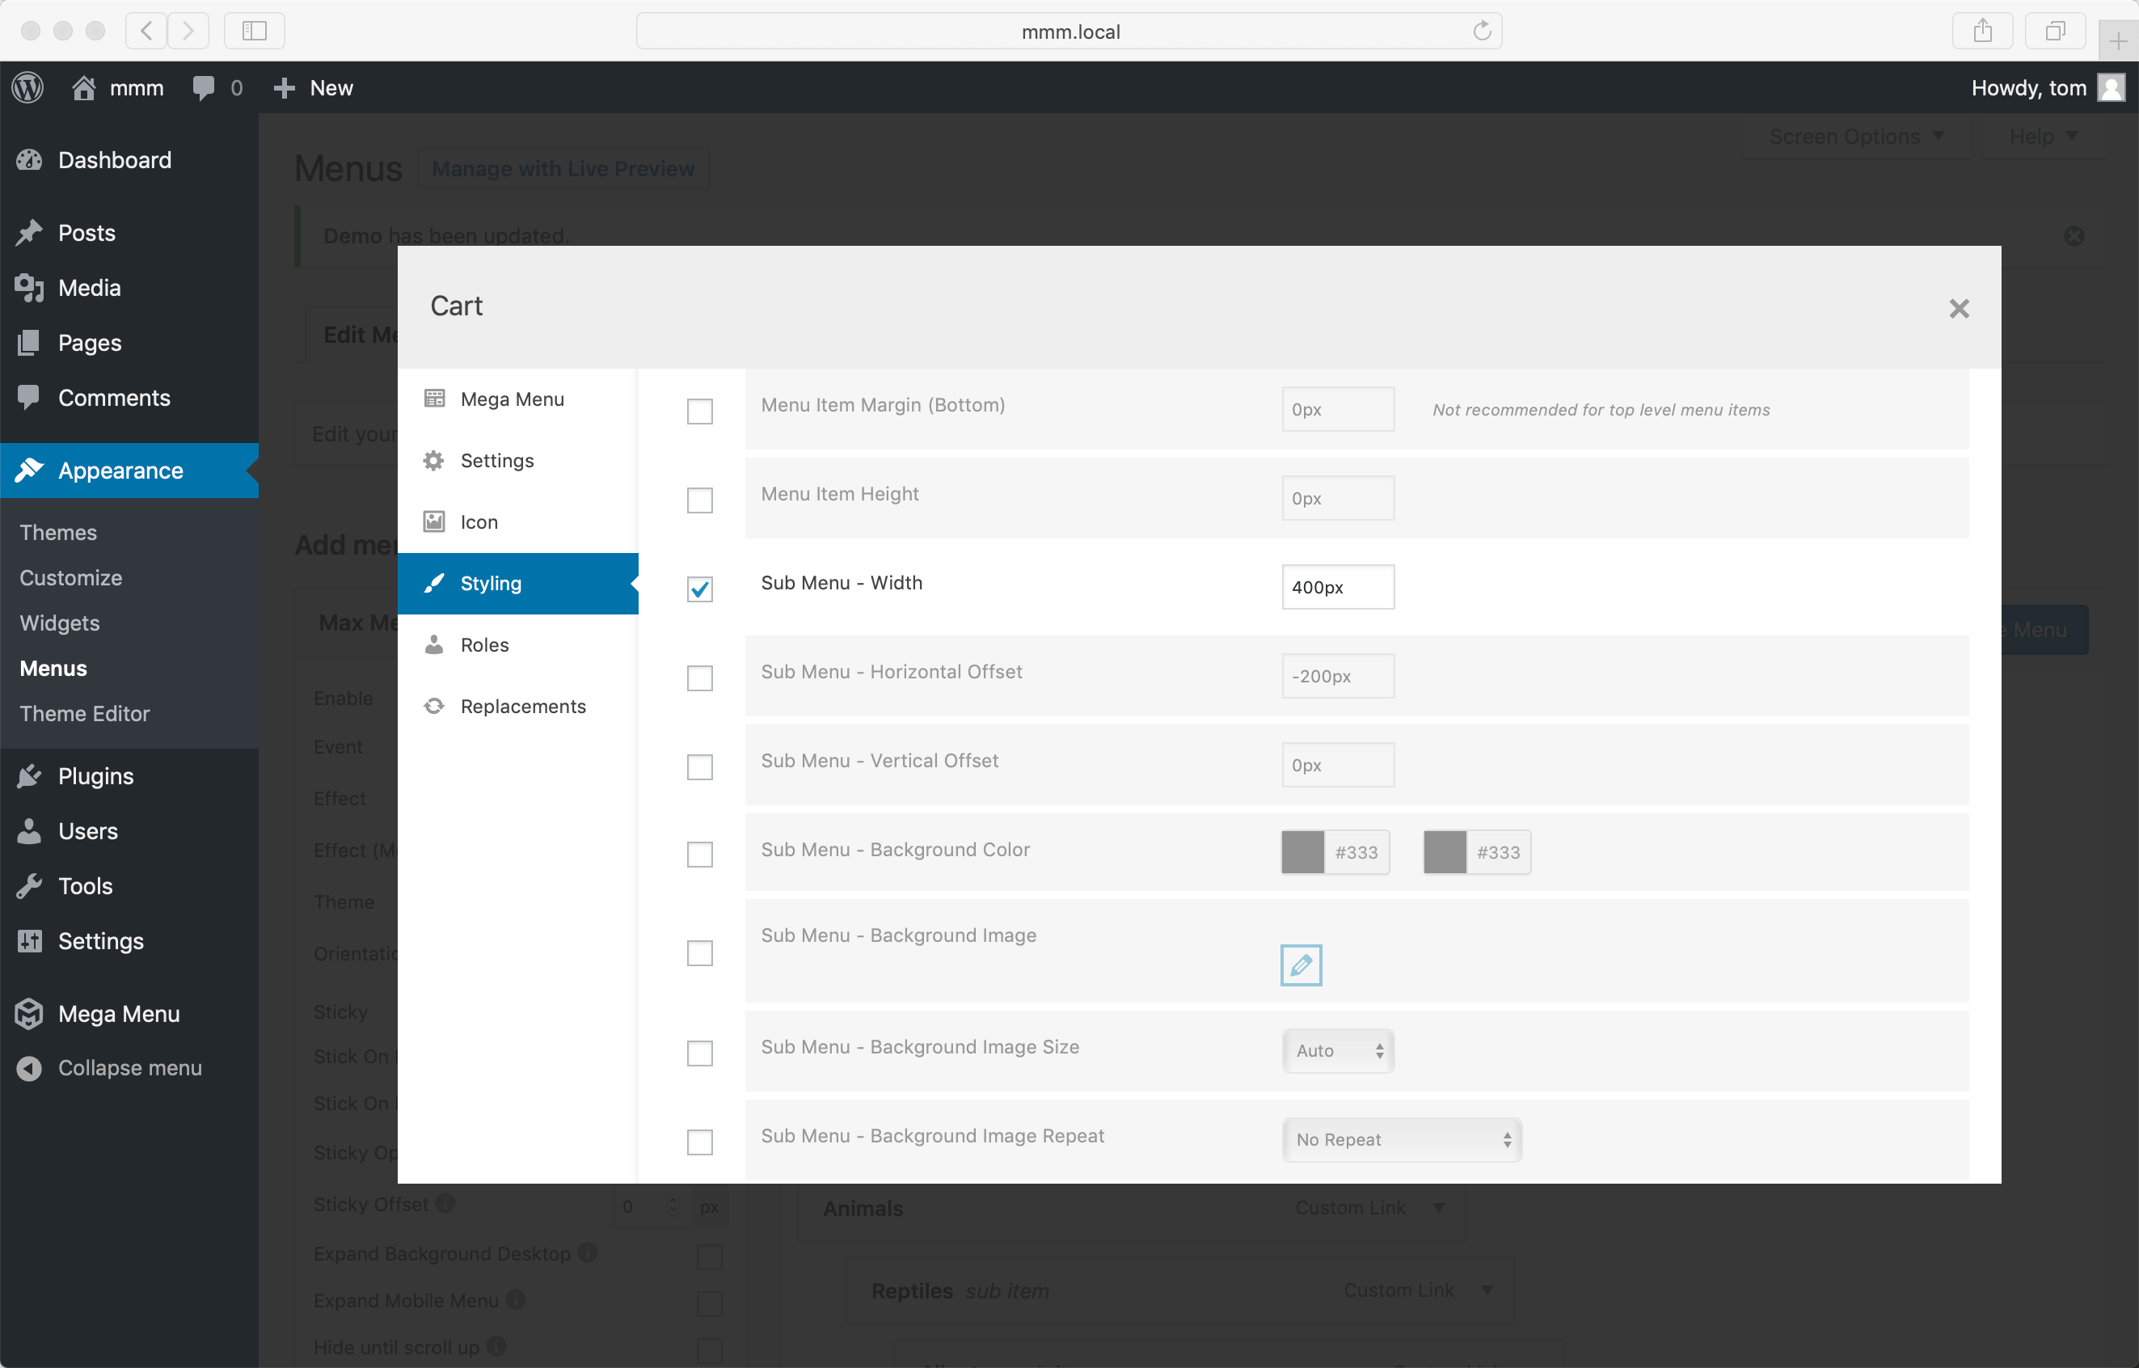This screenshot has height=1368, width=2139.
Task: Uncheck the Sub Menu - Width checkbox
Action: pyautogui.click(x=700, y=589)
